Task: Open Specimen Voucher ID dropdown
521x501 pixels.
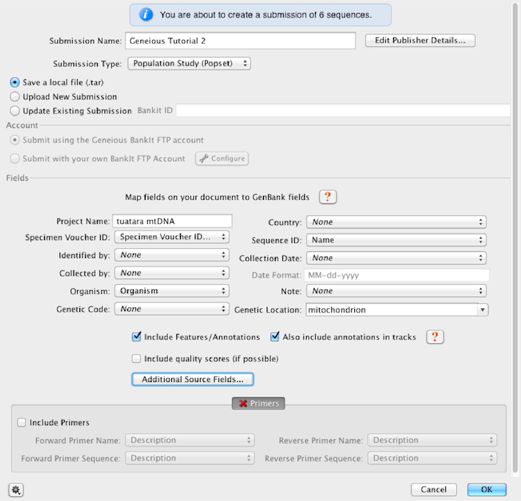Action: (172, 237)
